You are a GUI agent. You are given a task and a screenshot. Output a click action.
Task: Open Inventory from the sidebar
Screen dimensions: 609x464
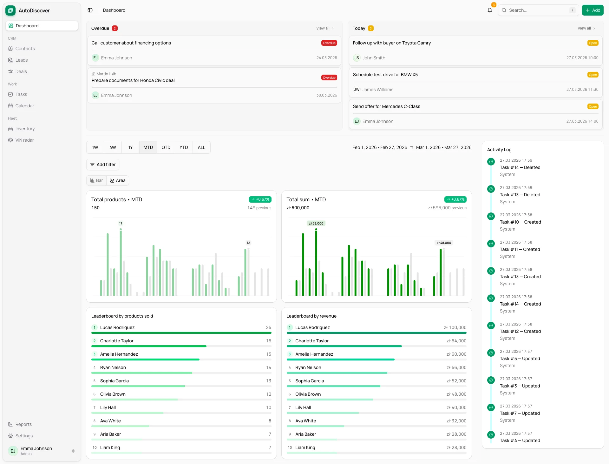(25, 129)
